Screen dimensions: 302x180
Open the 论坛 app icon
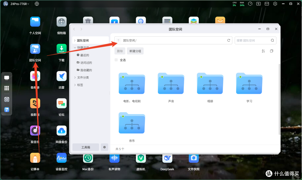pyautogui.click(x=62, y=103)
